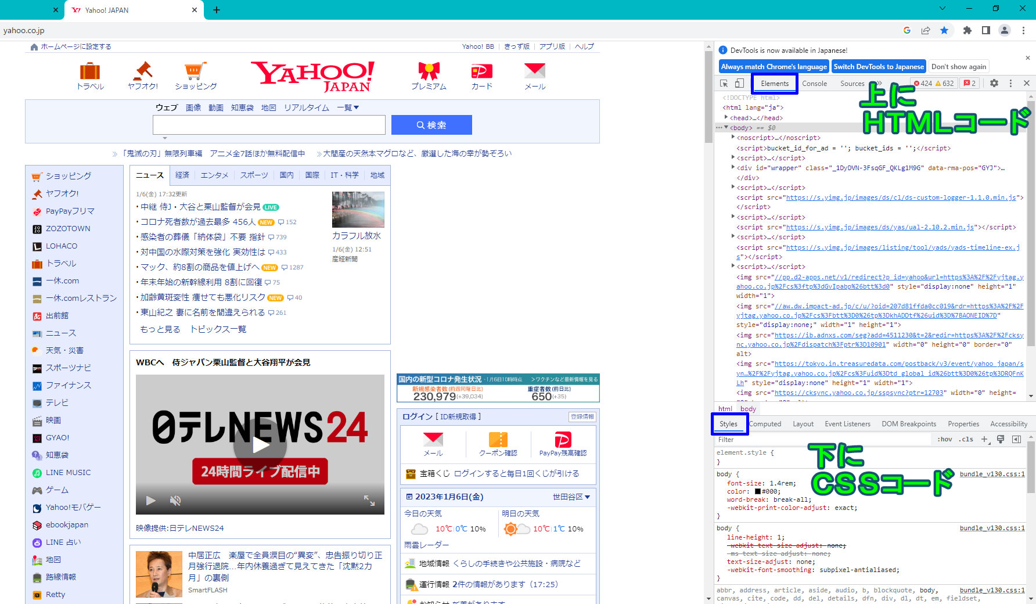Viewport: 1036px width, 604px height.
Task: Open Chrome side panel icon
Action: click(x=985, y=30)
